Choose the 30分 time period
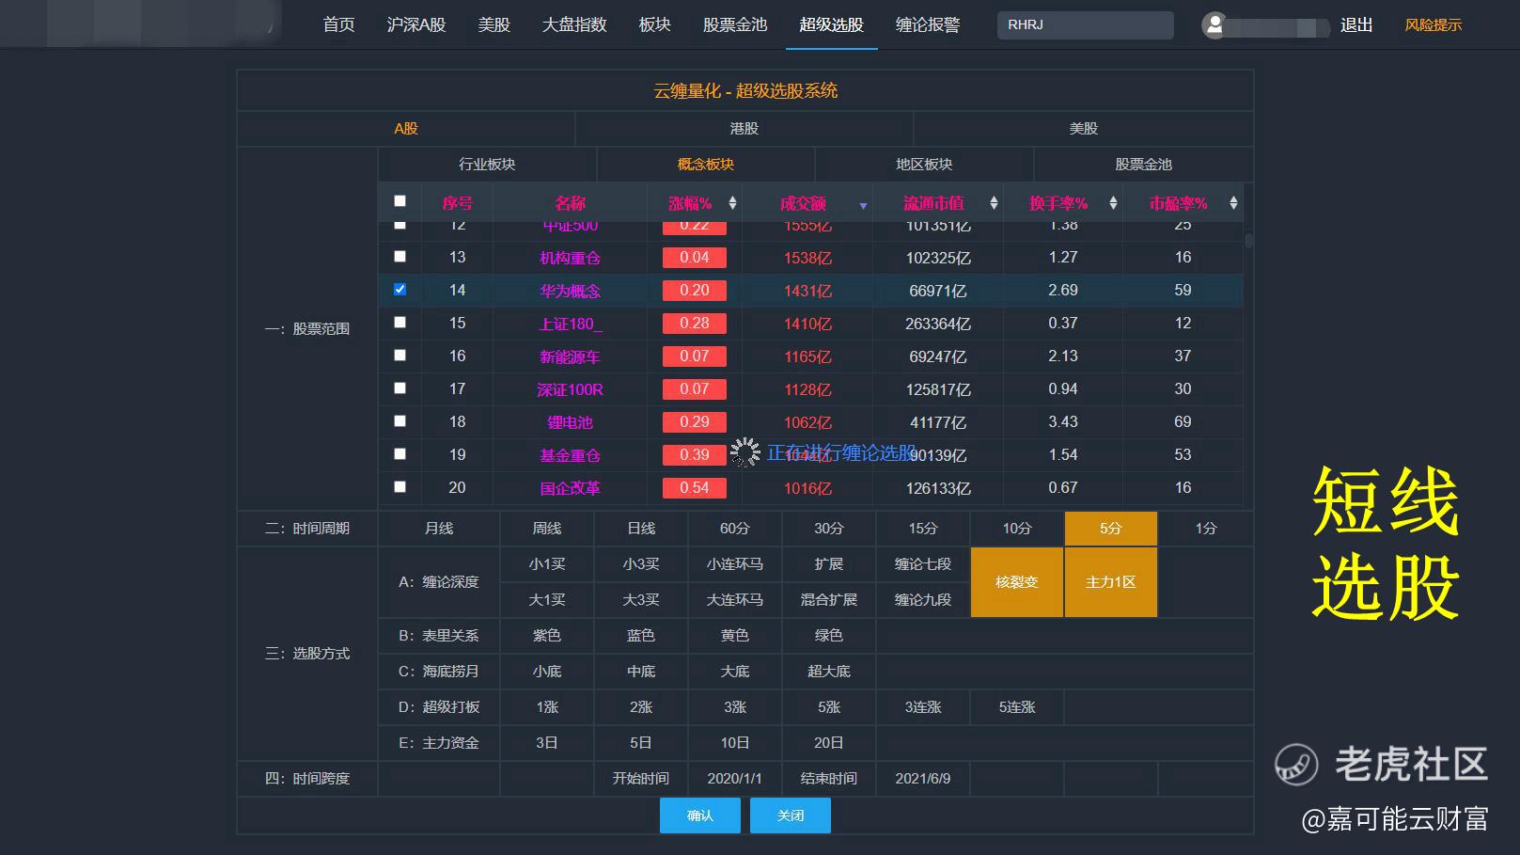The image size is (1520, 855). [829, 529]
